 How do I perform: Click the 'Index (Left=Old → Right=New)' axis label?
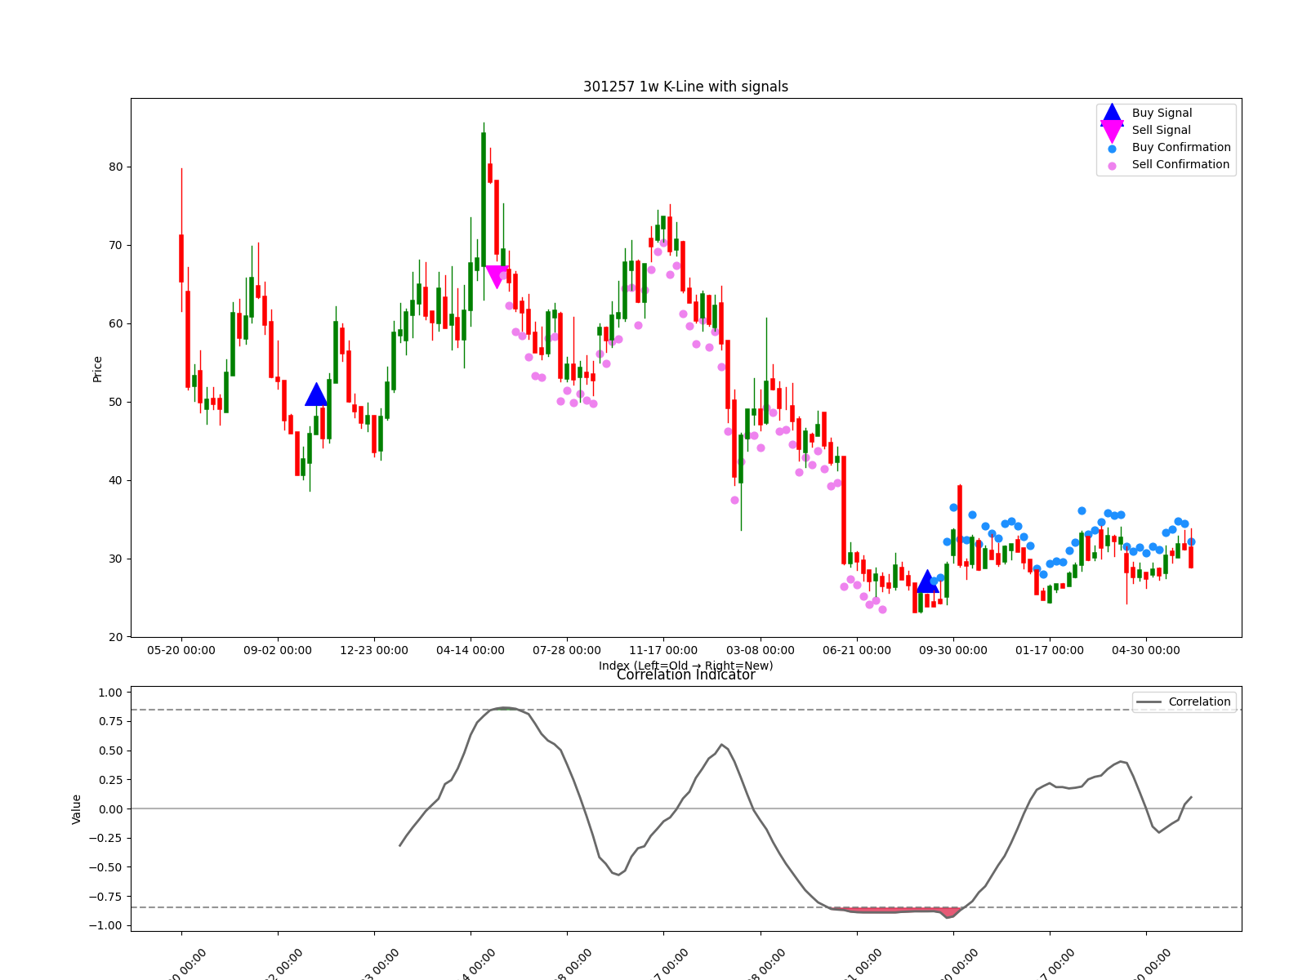click(x=685, y=666)
